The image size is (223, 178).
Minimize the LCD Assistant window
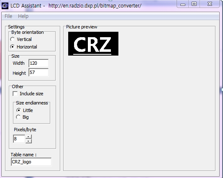183,4
